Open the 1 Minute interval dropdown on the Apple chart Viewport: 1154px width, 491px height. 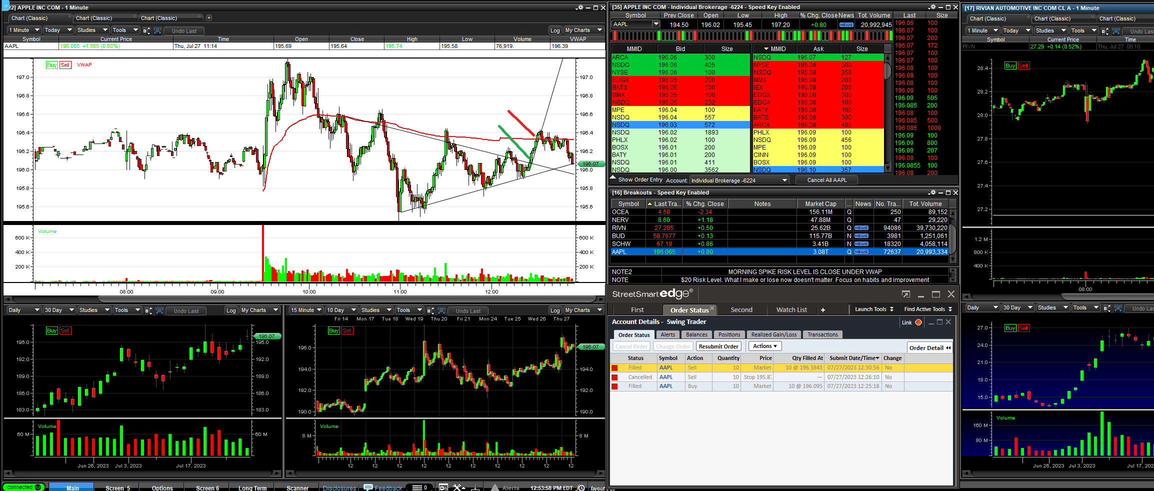click(24, 30)
